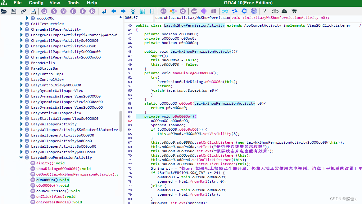The width and height of the screenshot is (362, 204).
Task: Expand the FakeStatusBar class node
Action: click(21, 68)
